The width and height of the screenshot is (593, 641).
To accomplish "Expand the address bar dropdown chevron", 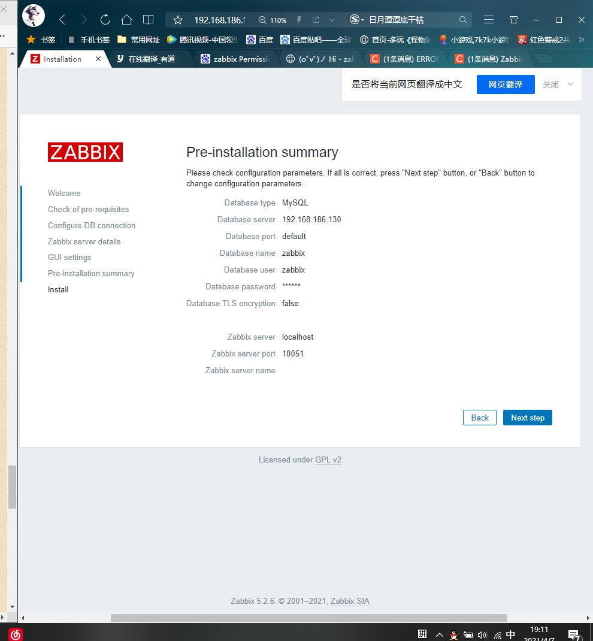I will [x=332, y=20].
